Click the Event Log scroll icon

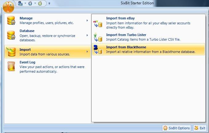11,66
